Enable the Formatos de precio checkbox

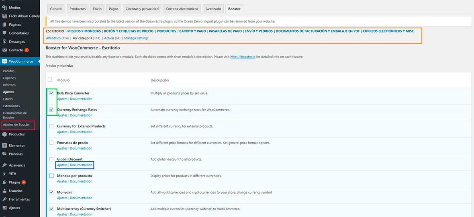click(x=51, y=143)
